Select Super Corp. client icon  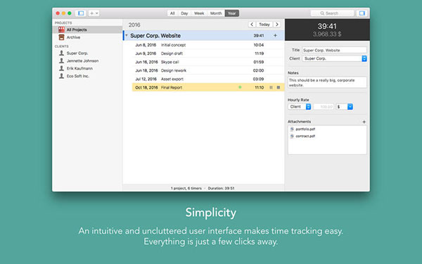(x=62, y=53)
